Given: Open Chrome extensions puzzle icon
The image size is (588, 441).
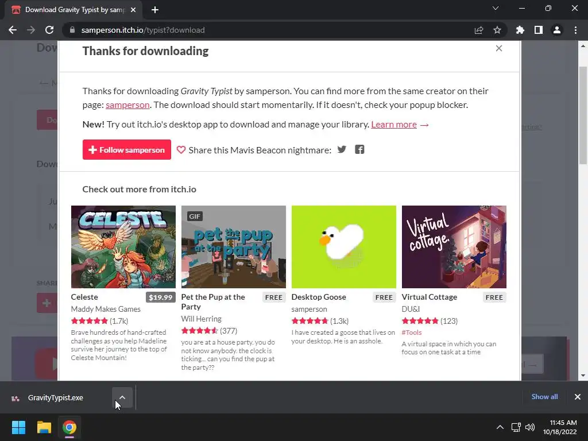Looking at the screenshot, I should 520,30.
